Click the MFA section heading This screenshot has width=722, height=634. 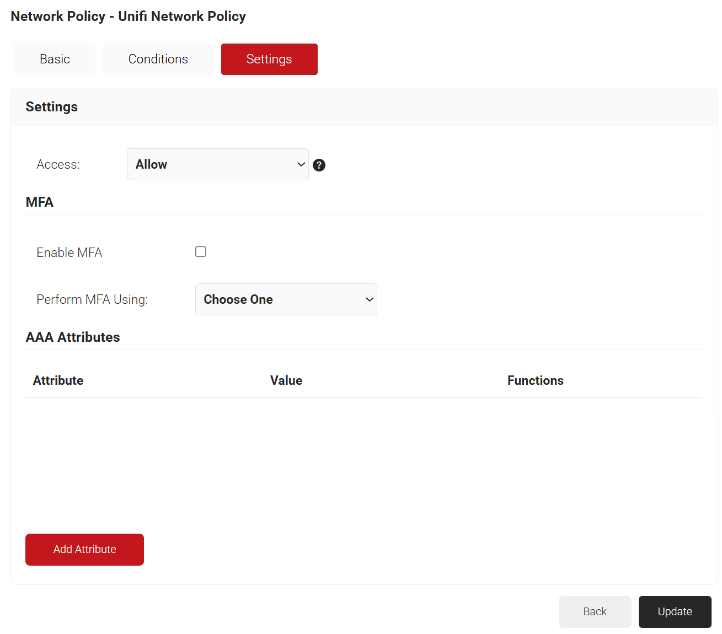(39, 202)
